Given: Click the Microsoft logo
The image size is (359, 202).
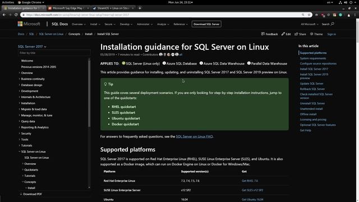Looking at the screenshot, I should click(x=29, y=24).
